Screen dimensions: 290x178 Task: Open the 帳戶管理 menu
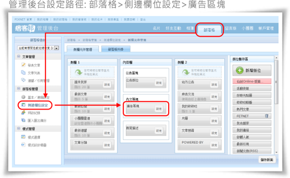tap(266, 28)
